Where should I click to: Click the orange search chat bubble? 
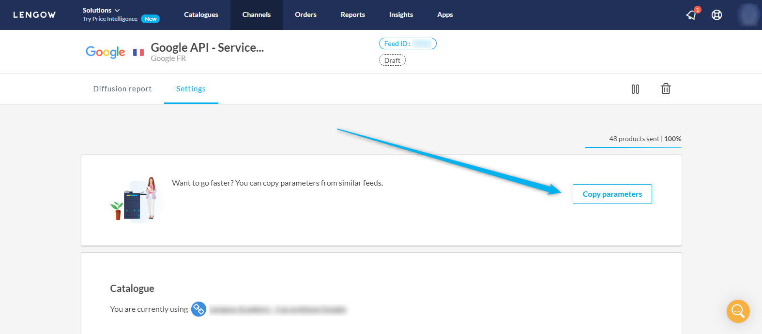pyautogui.click(x=738, y=311)
